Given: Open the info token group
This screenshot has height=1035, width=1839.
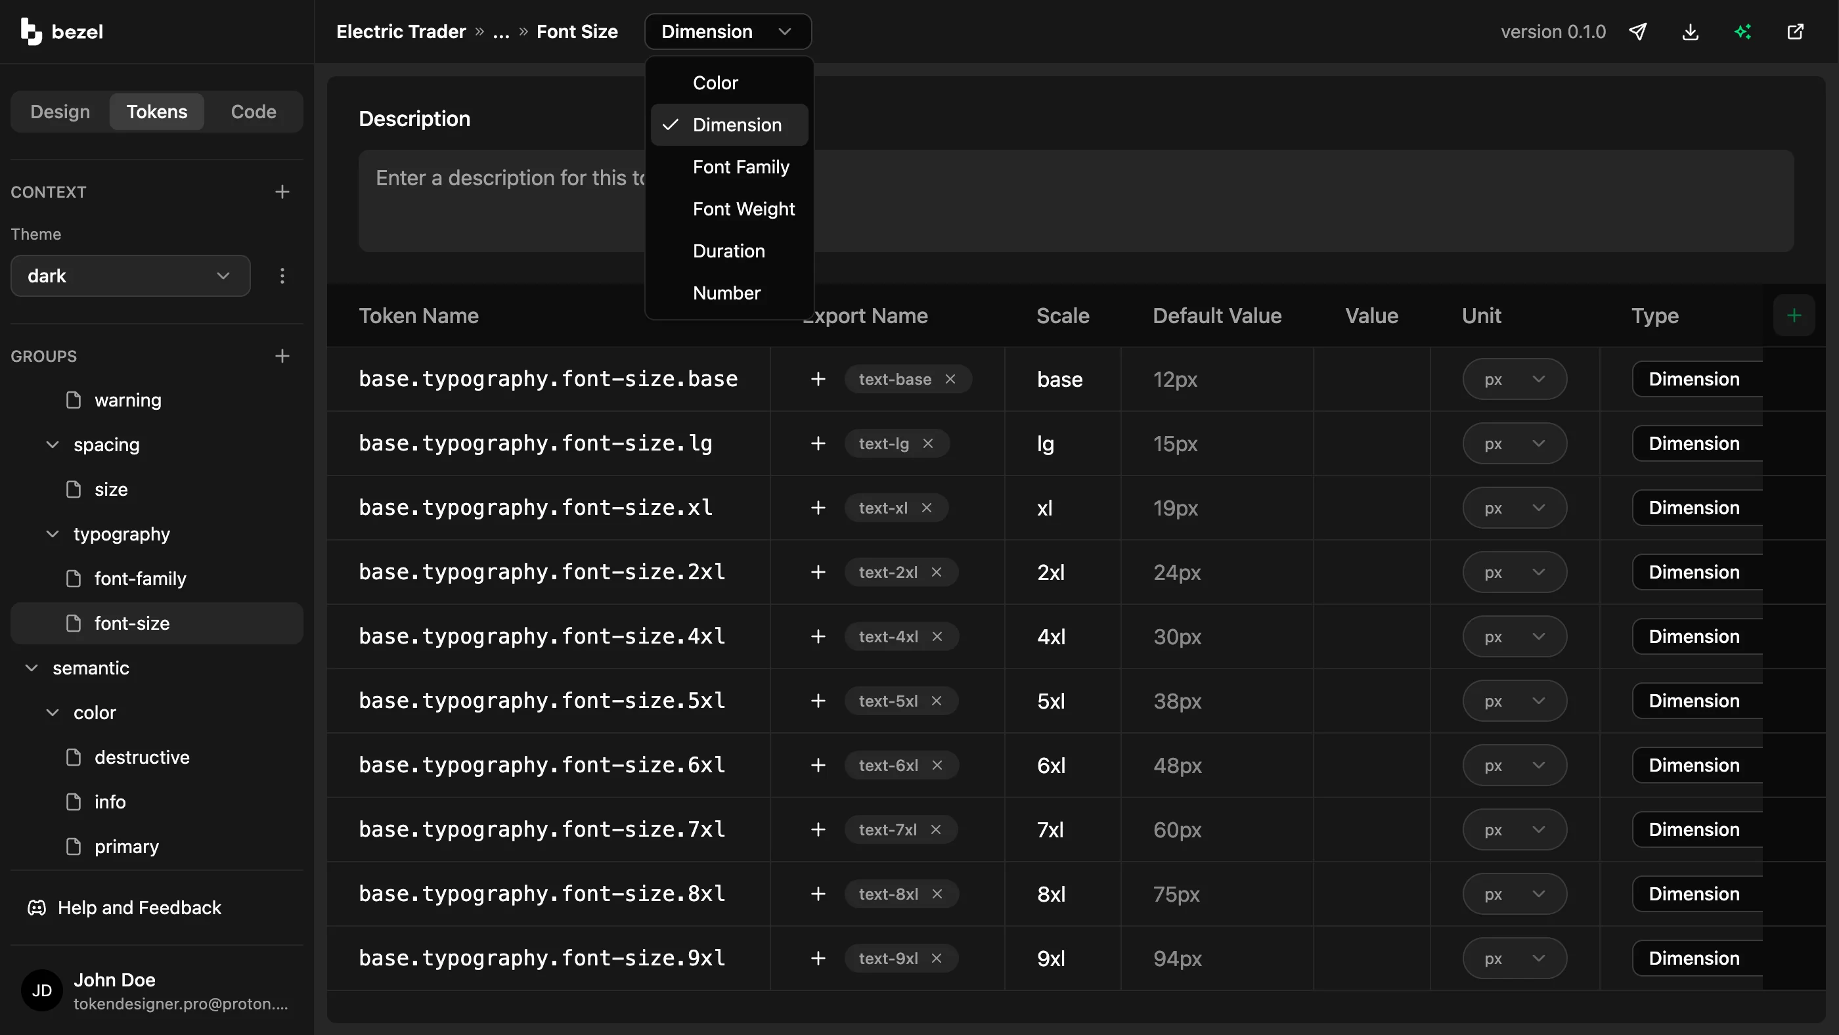Looking at the screenshot, I should click(157, 802).
